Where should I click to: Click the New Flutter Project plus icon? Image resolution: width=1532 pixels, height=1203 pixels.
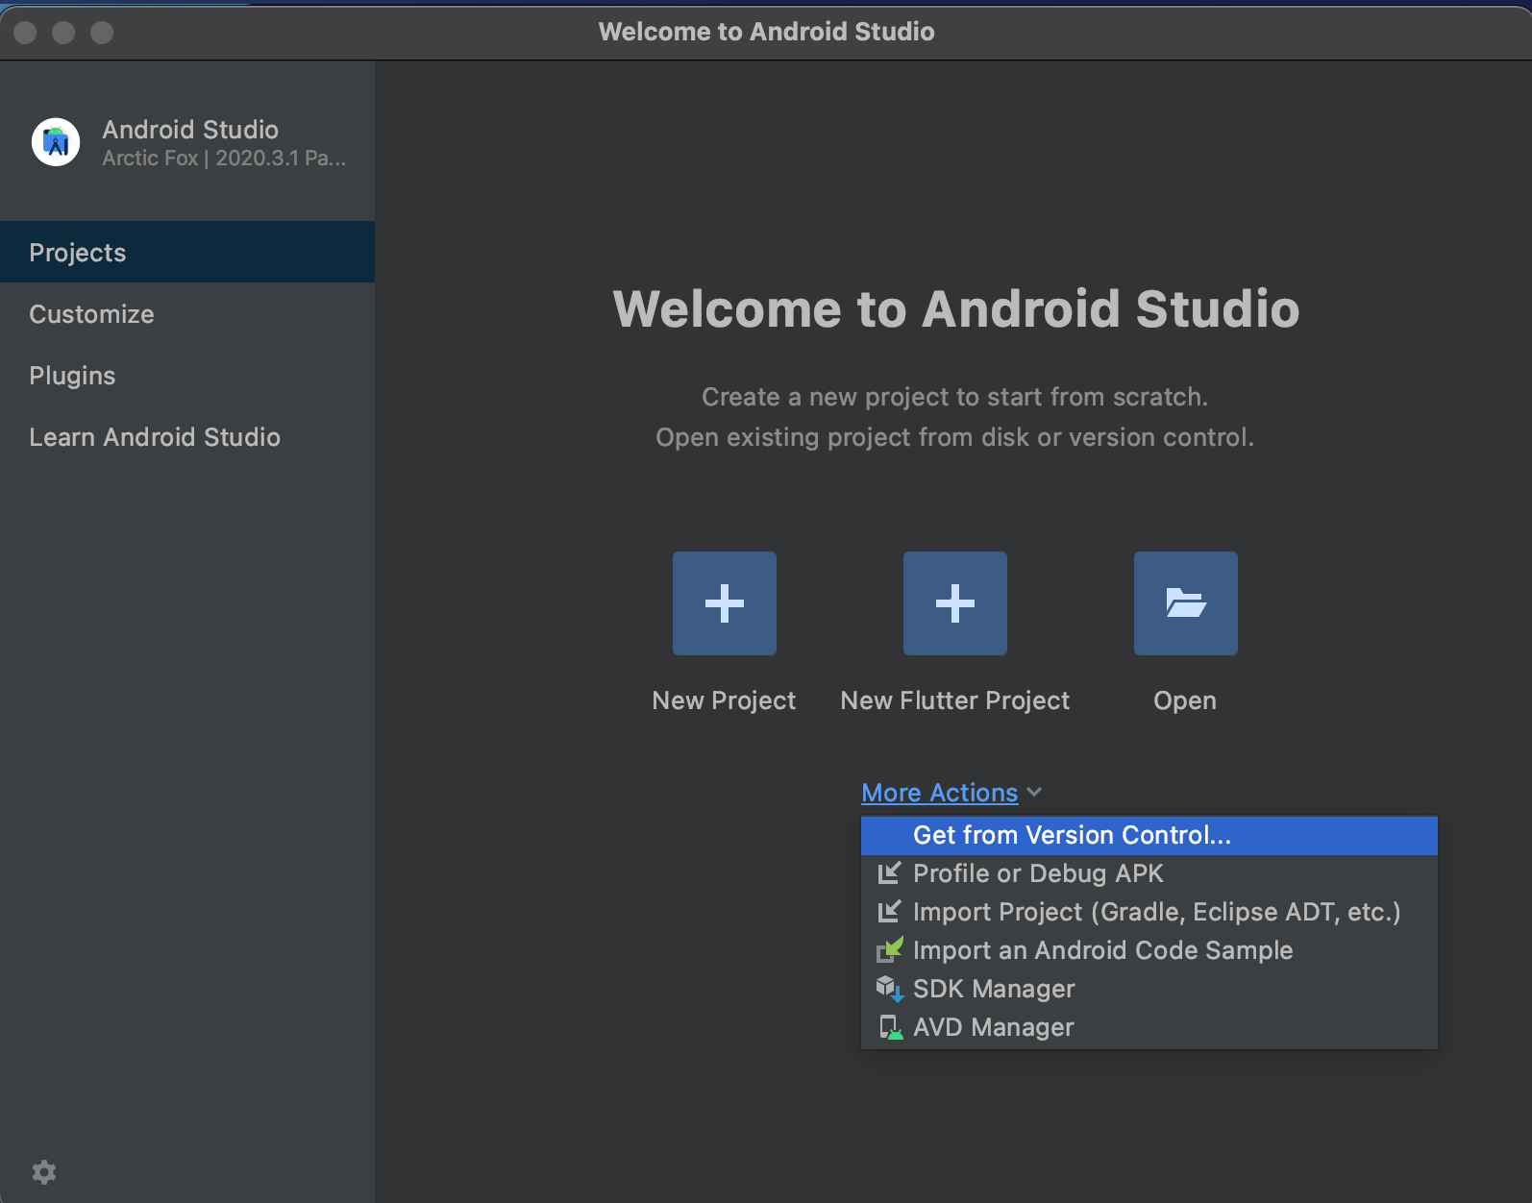pos(954,603)
